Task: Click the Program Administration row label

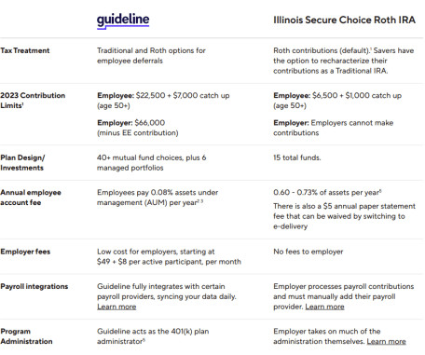Action: click(x=26, y=336)
